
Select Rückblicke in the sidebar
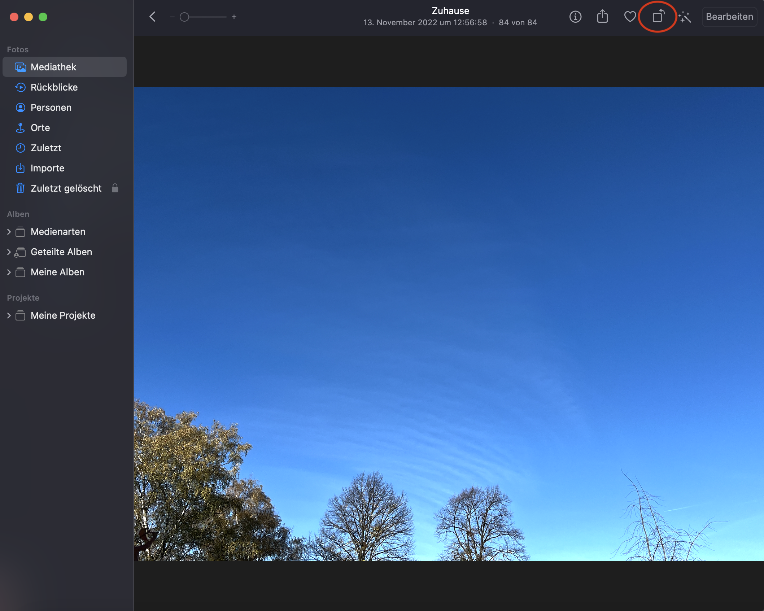click(54, 87)
